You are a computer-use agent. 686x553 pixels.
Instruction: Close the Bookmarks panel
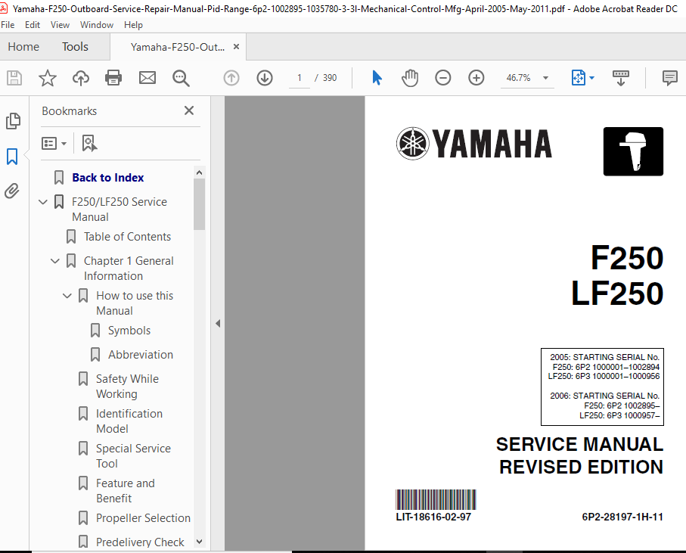(189, 110)
